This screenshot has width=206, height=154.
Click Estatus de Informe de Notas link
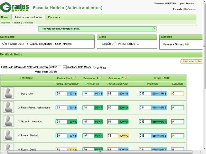click(x=25, y=67)
